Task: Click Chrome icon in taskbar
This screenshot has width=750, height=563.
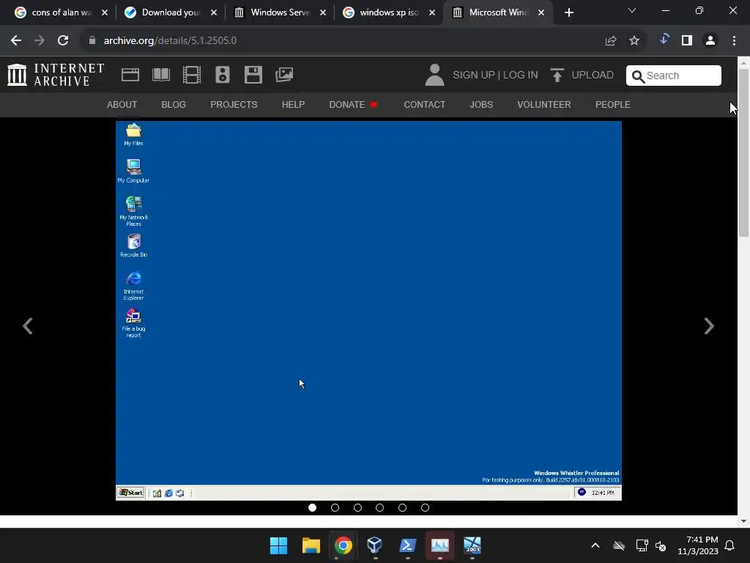Action: [343, 545]
